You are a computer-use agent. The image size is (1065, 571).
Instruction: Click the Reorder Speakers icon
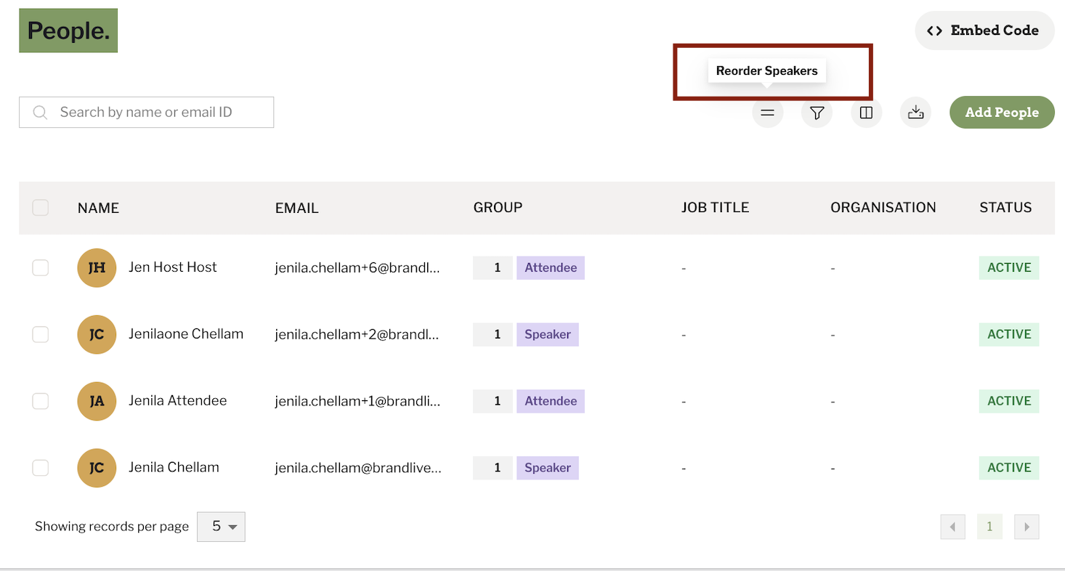[x=767, y=113]
